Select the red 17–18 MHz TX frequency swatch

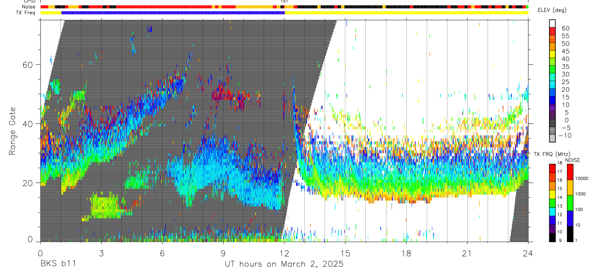point(552,167)
